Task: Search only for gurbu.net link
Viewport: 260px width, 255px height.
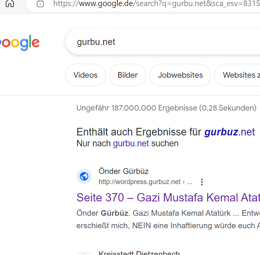Action: click(x=131, y=143)
